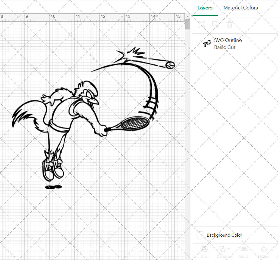Click the Attach tool icon

tap(244, 249)
